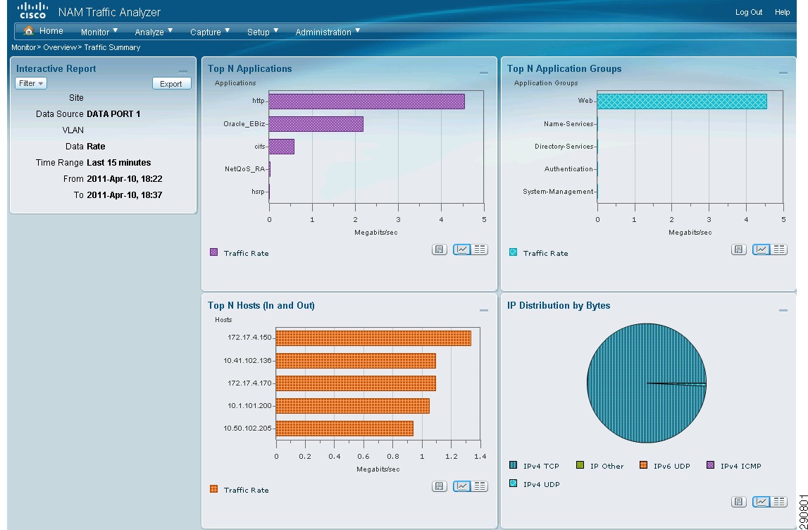Click the Traffic Summary breadcrumb

[x=112, y=47]
